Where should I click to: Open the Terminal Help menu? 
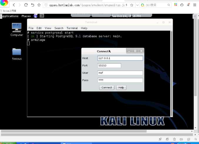point(84,28)
